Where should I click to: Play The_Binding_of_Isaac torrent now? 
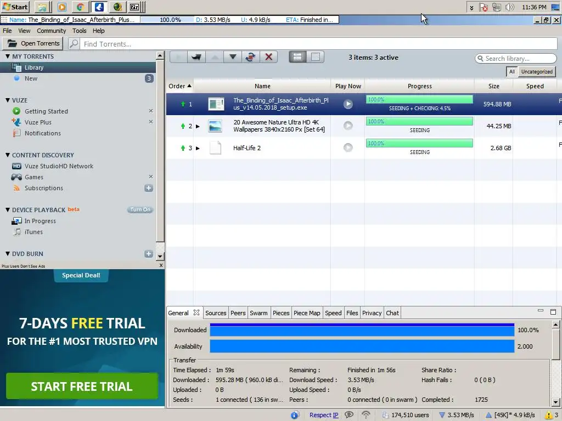tap(348, 104)
